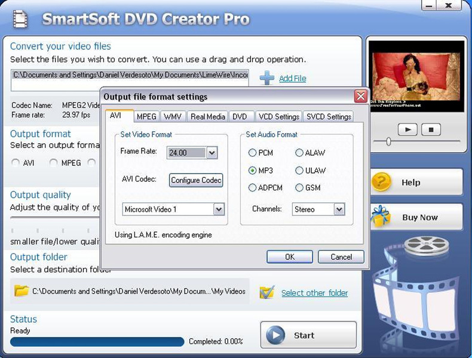Click the video preview thumbnail
472x358 pixels.
pyautogui.click(x=416, y=76)
